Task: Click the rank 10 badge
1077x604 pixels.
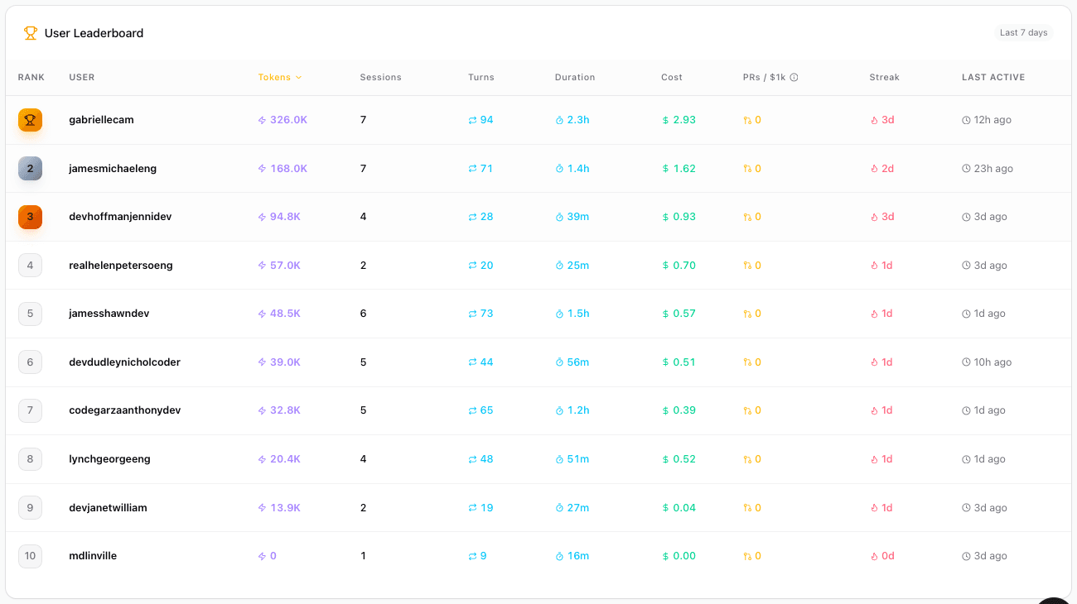Action: (x=30, y=556)
